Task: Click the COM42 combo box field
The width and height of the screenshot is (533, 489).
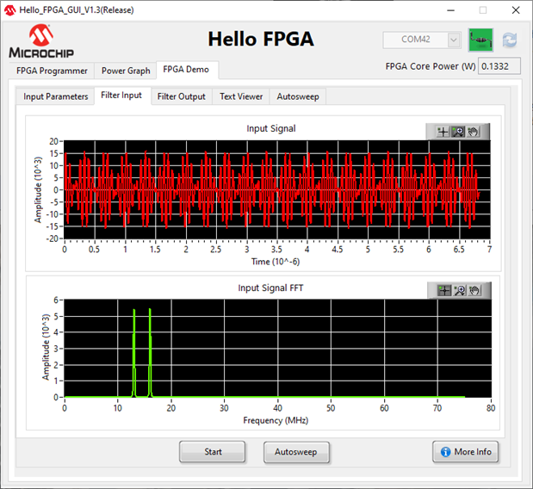Action: pyautogui.click(x=422, y=40)
